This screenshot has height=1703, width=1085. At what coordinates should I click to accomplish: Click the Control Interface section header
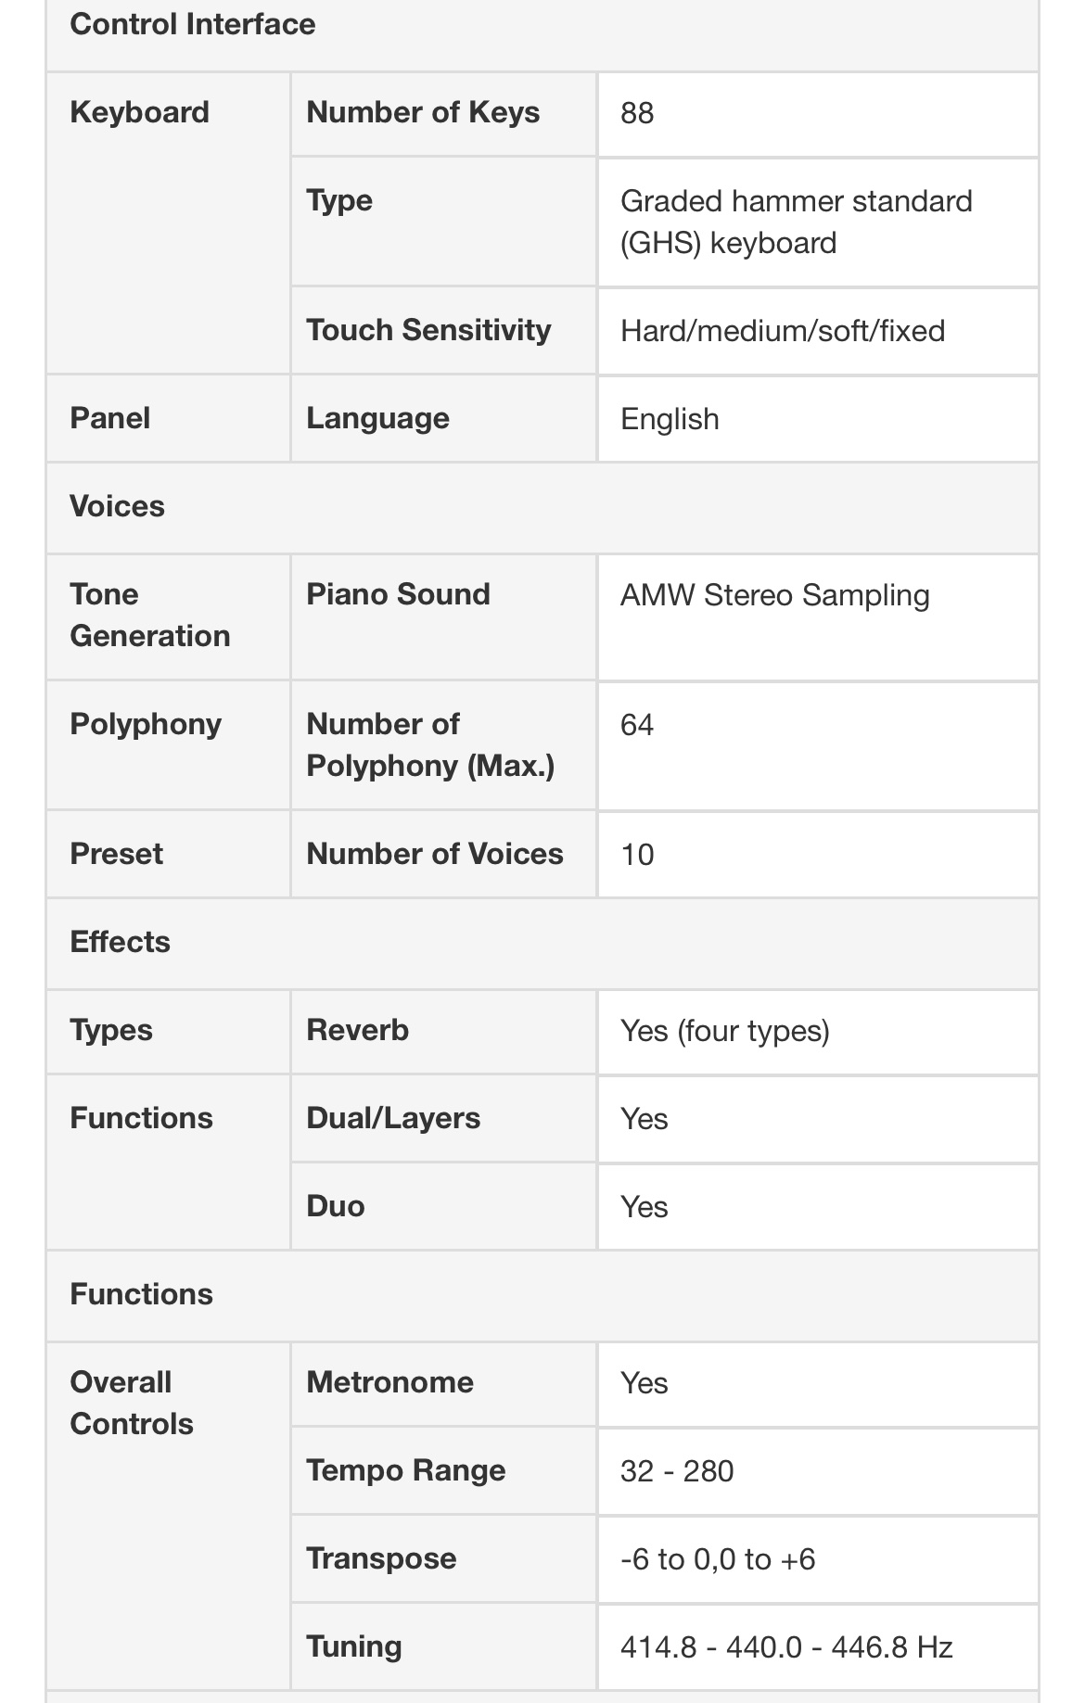point(193,24)
